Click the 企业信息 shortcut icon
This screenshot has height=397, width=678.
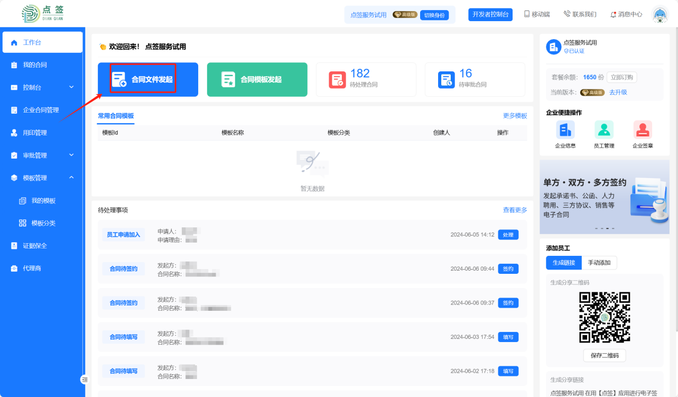coord(565,130)
